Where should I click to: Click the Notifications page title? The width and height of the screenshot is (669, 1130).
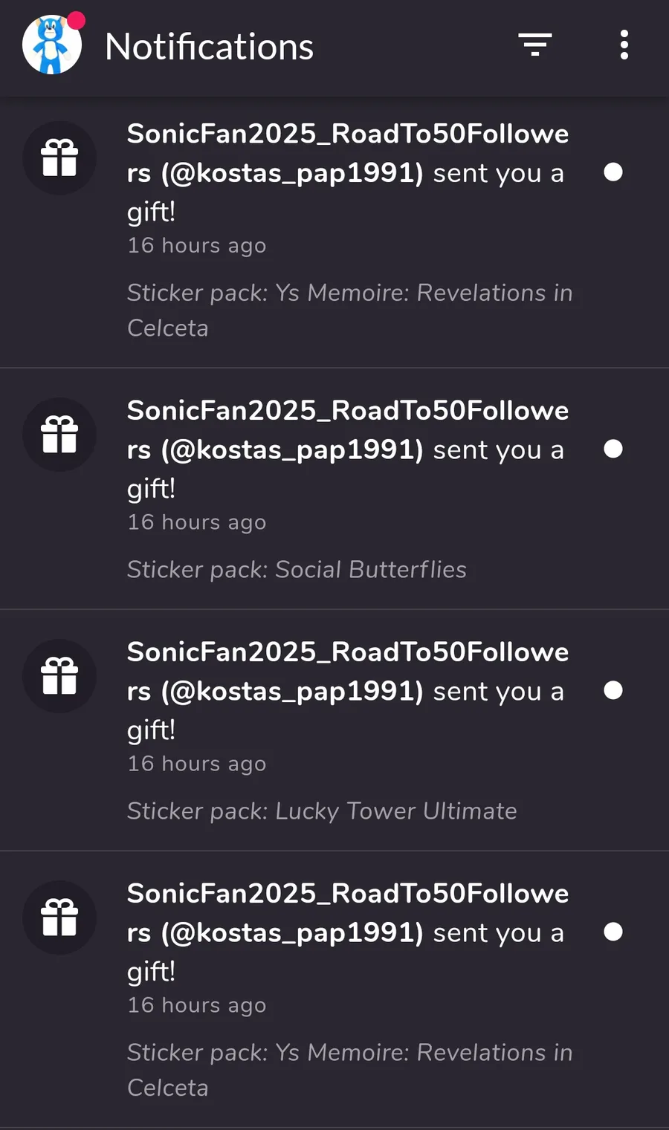coord(210,47)
